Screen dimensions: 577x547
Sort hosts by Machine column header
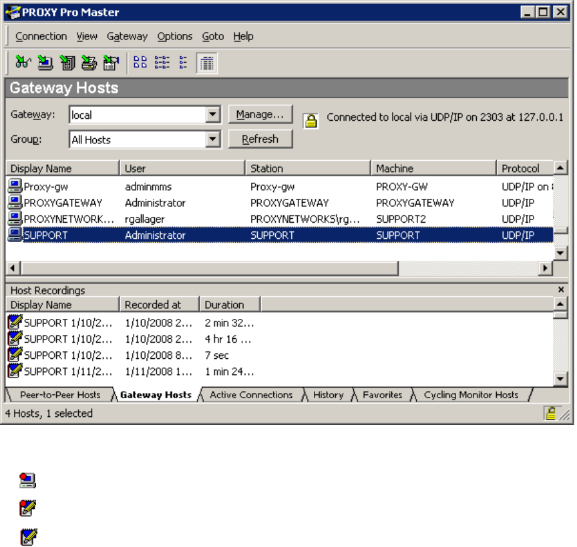(433, 168)
